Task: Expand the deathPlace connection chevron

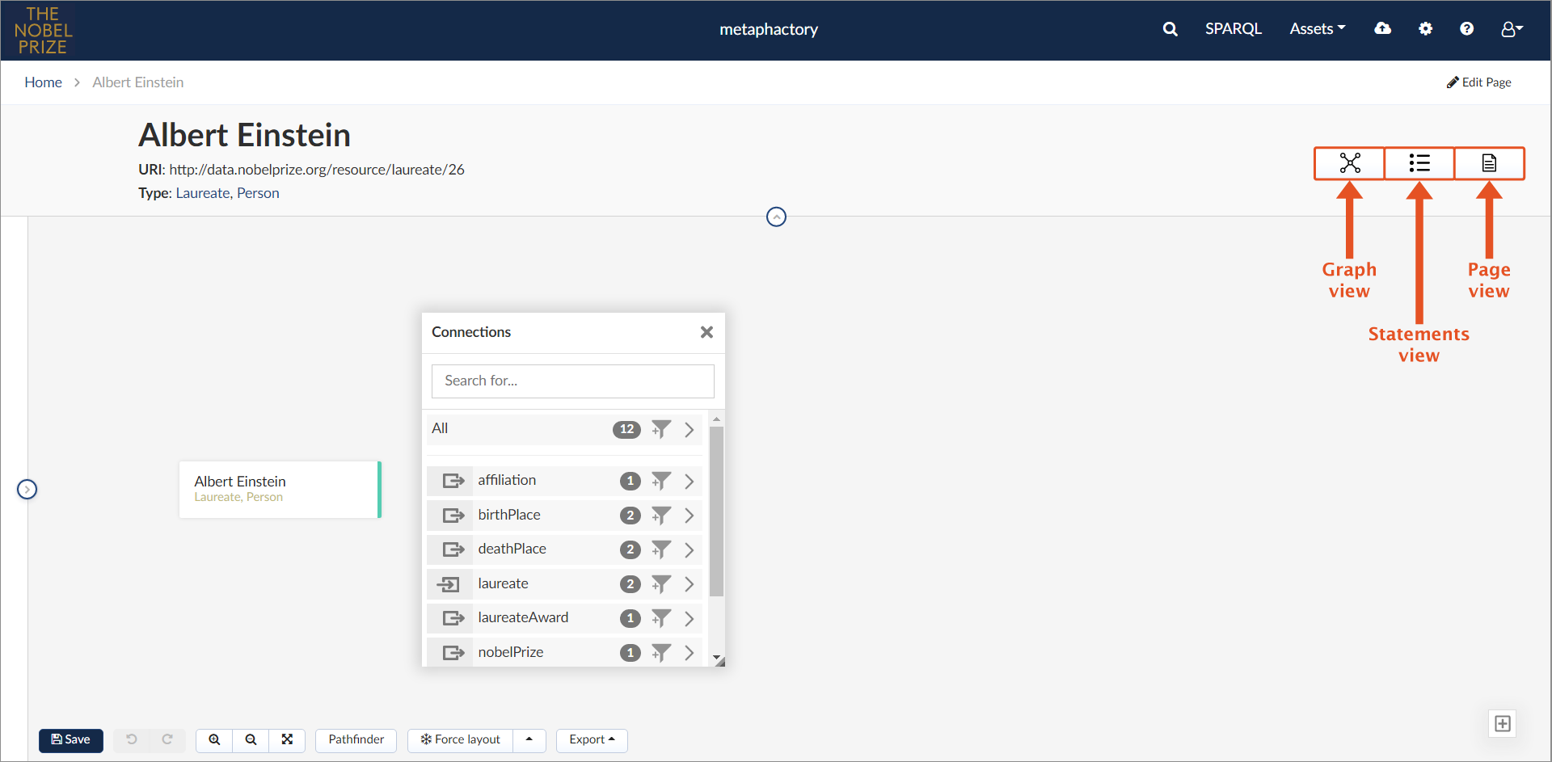Action: [690, 549]
